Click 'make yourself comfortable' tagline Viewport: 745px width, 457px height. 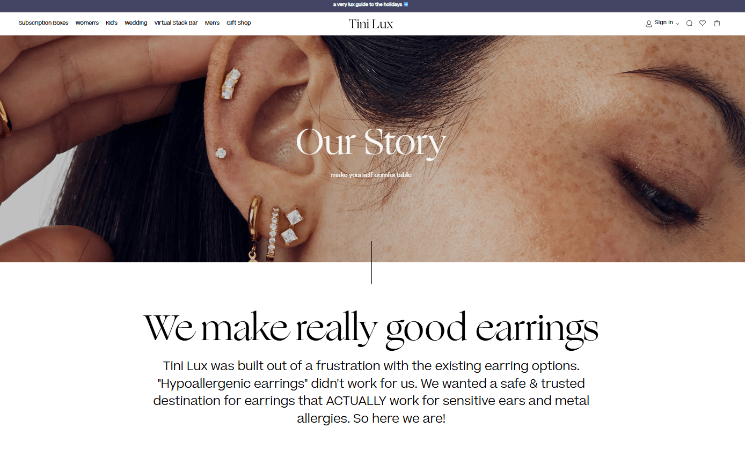click(x=371, y=175)
